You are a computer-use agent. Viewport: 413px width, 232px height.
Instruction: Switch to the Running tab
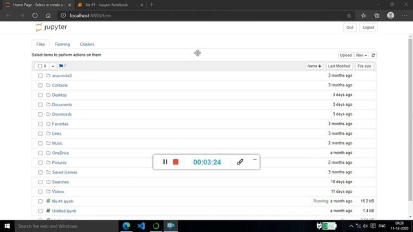[x=62, y=44]
